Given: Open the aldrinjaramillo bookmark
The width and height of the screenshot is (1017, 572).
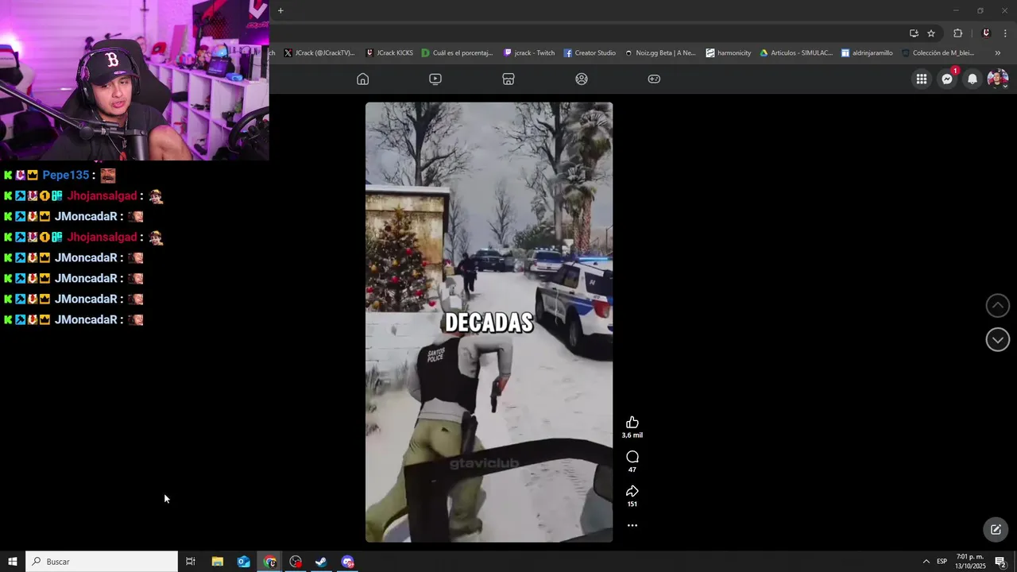Looking at the screenshot, I should coord(867,53).
